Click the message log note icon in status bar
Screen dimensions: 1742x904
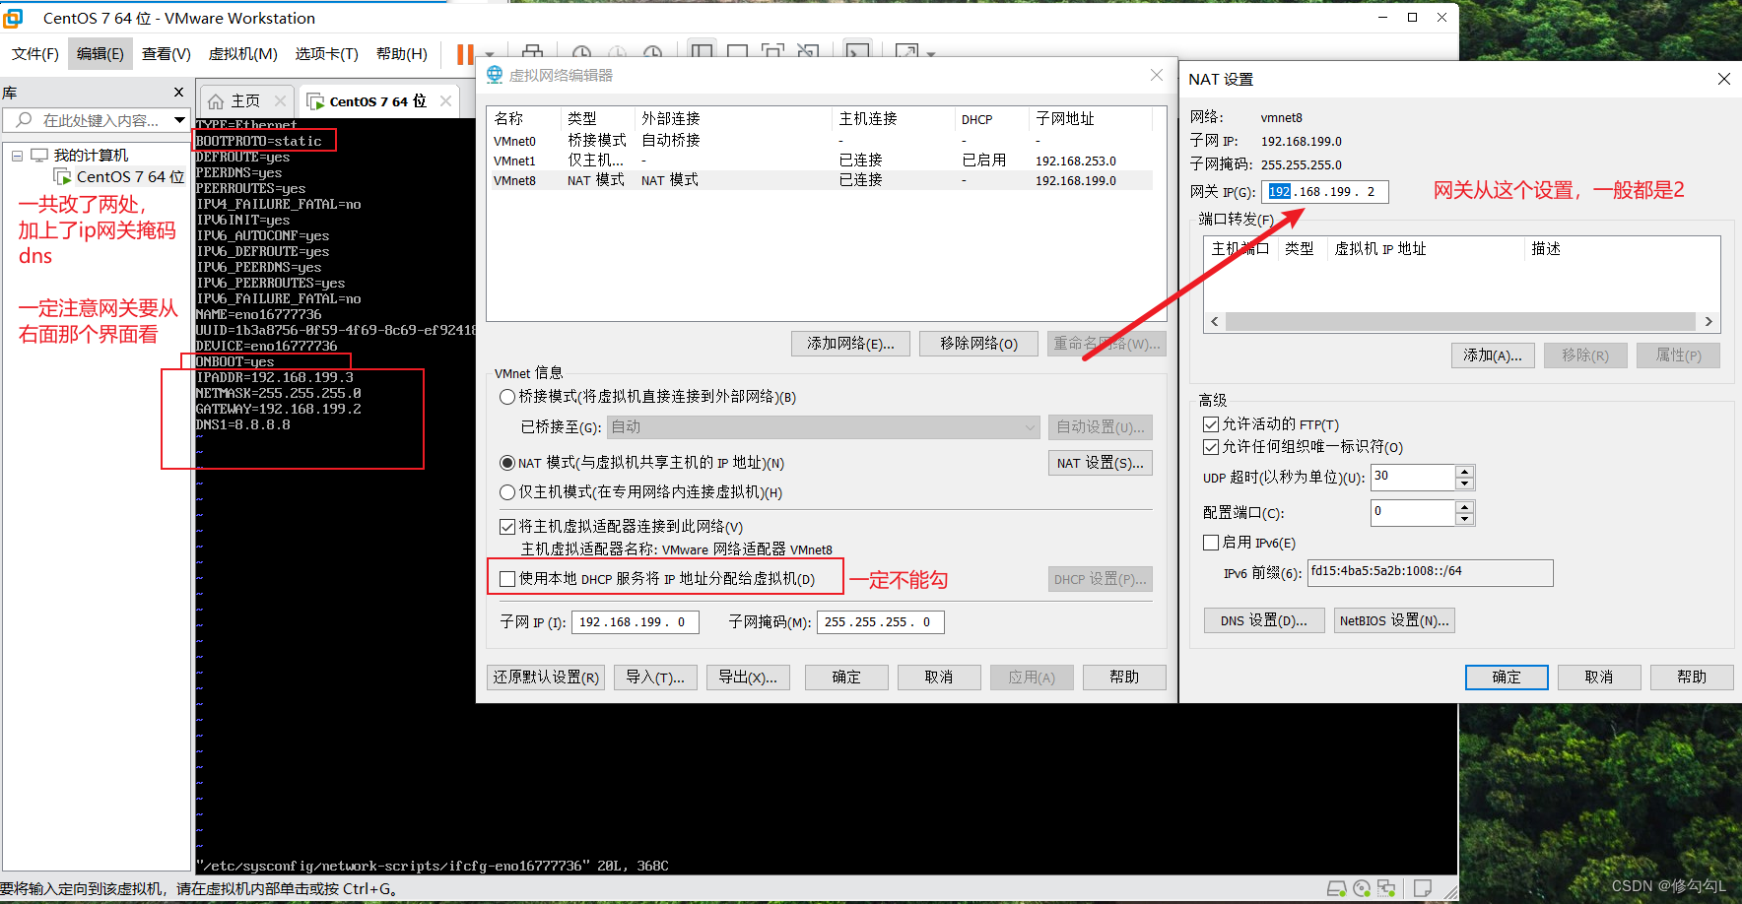click(x=1423, y=888)
